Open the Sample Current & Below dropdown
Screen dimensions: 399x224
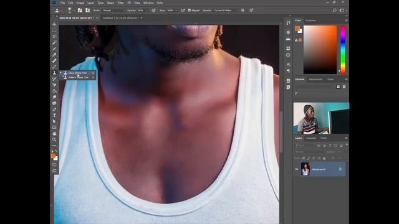(x=226, y=11)
